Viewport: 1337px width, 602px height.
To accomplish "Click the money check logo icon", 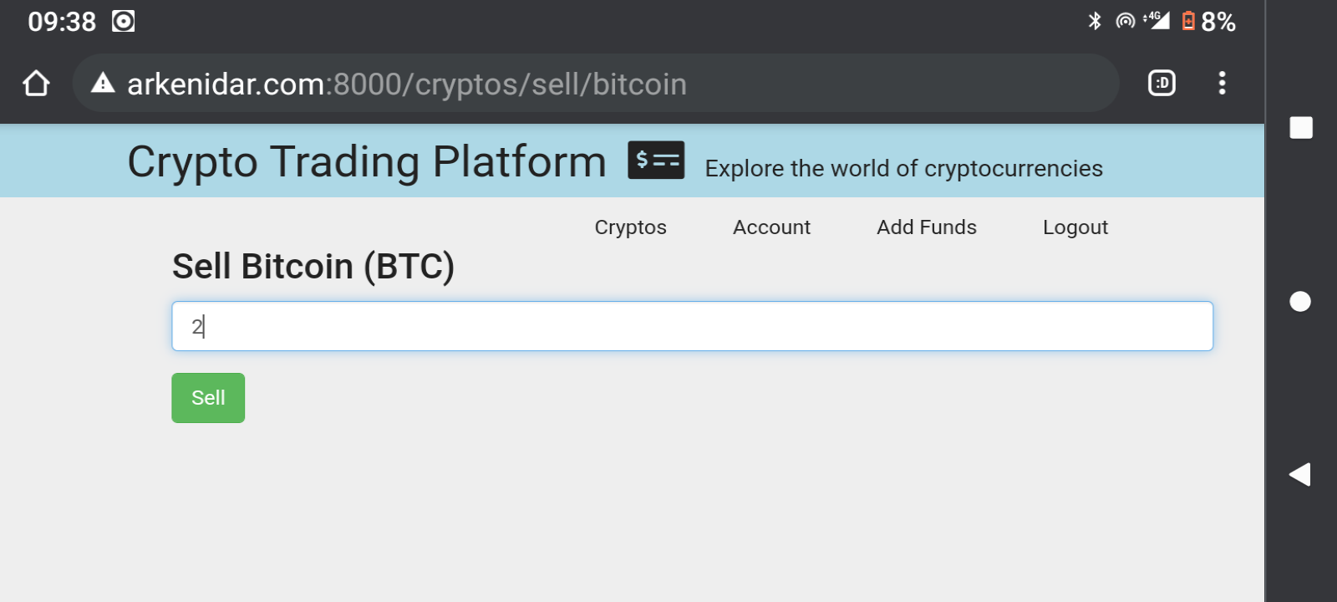I will click(656, 160).
